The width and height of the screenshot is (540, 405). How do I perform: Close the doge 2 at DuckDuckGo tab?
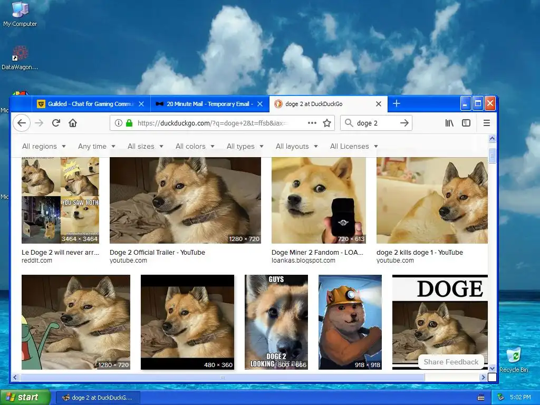pyautogui.click(x=379, y=104)
